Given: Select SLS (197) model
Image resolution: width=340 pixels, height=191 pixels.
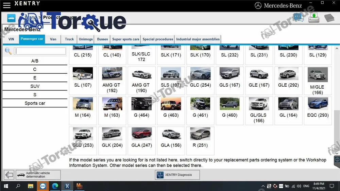Looking at the screenshot, I should click(x=171, y=81).
